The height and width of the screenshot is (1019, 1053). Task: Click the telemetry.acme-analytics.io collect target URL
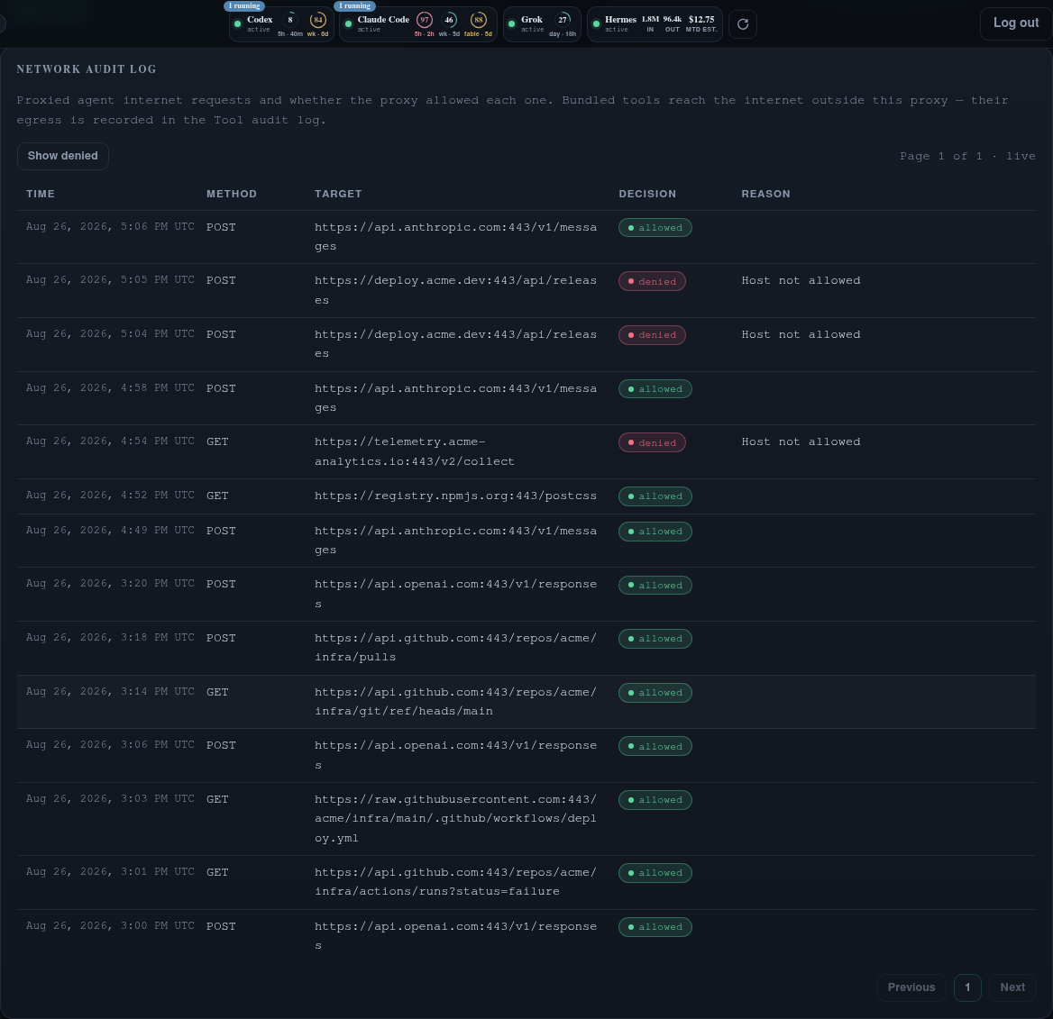click(x=415, y=451)
